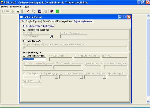This screenshot has height=108, width=150.
Task: Click the new document toolbar icon
Action: (3, 11)
